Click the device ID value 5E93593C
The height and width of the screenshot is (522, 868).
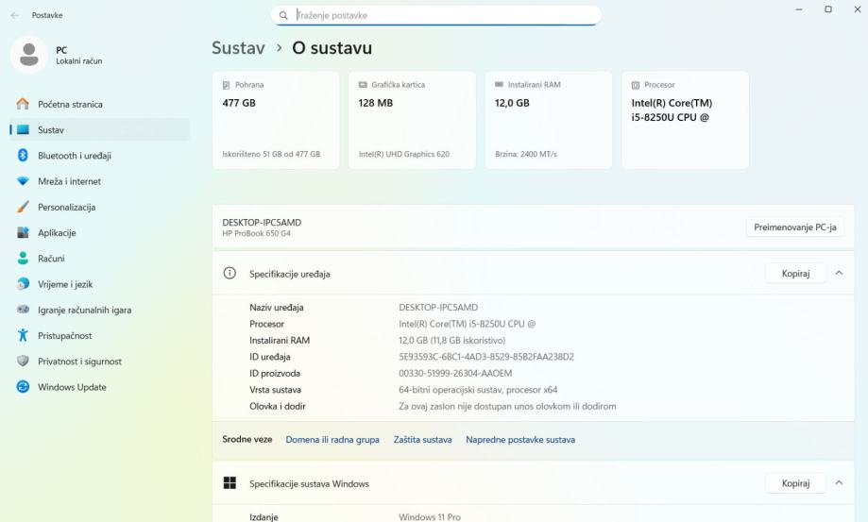pos(486,357)
